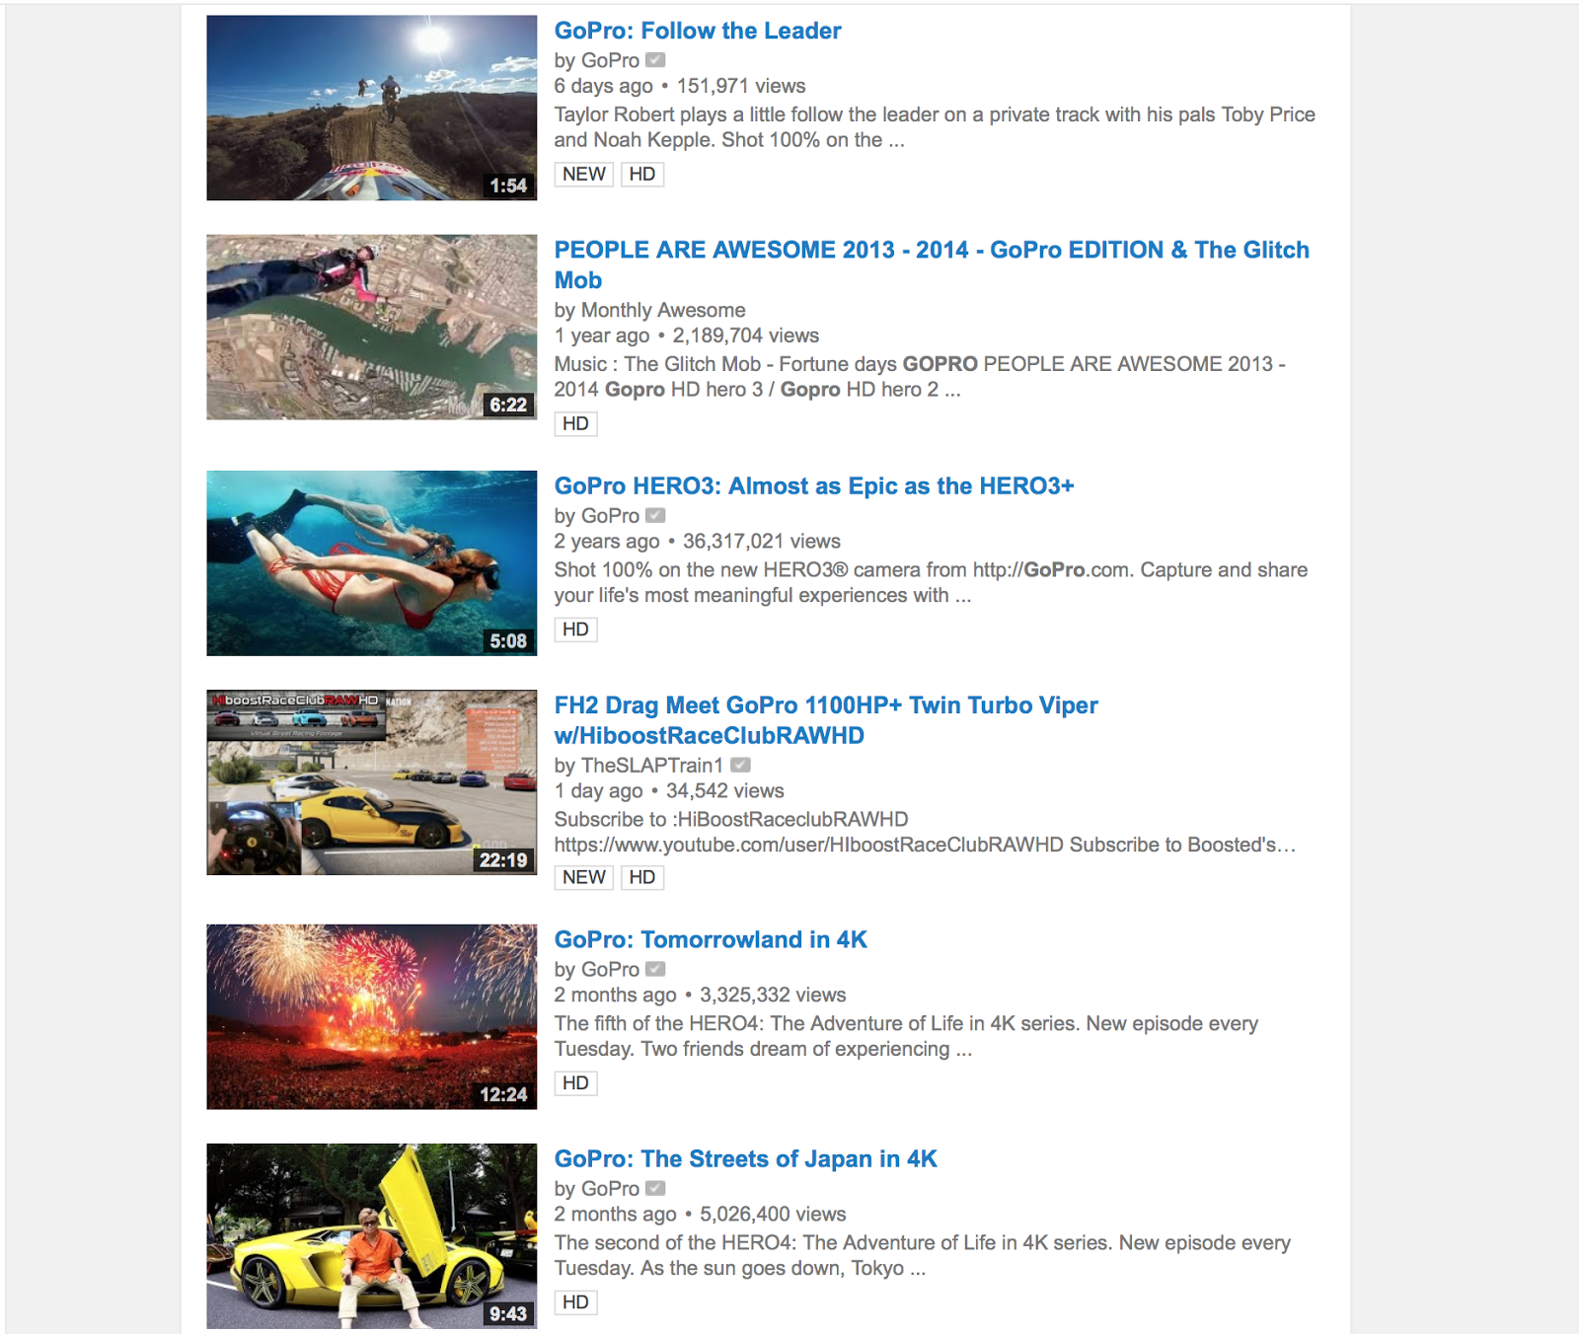Viewport: 1579px width, 1334px height.
Task: Click the Tomorrowland description starting 'The fifth of the HERO4'
Action: coord(906,1036)
